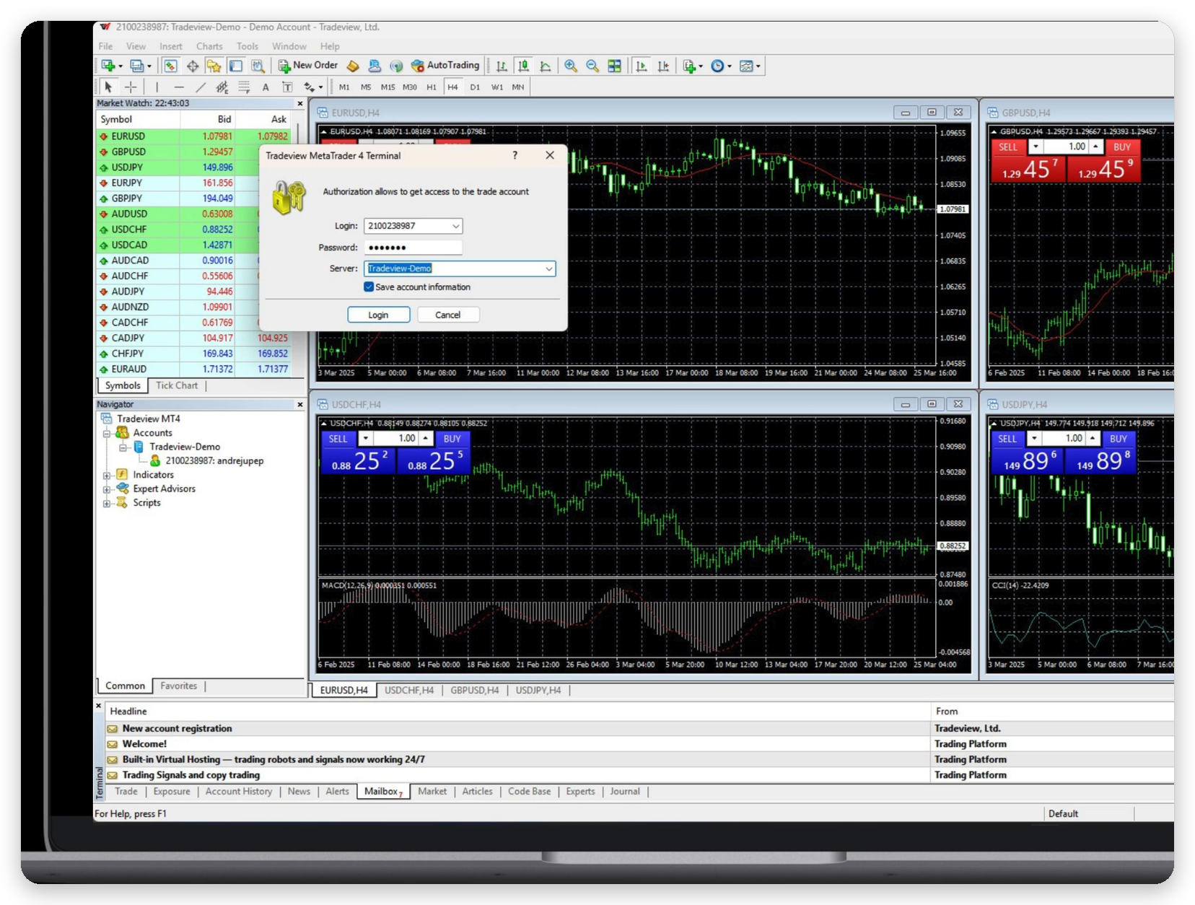Select the Bar Chart icon
Viewport: 1195px width, 905px height.
pos(502,66)
